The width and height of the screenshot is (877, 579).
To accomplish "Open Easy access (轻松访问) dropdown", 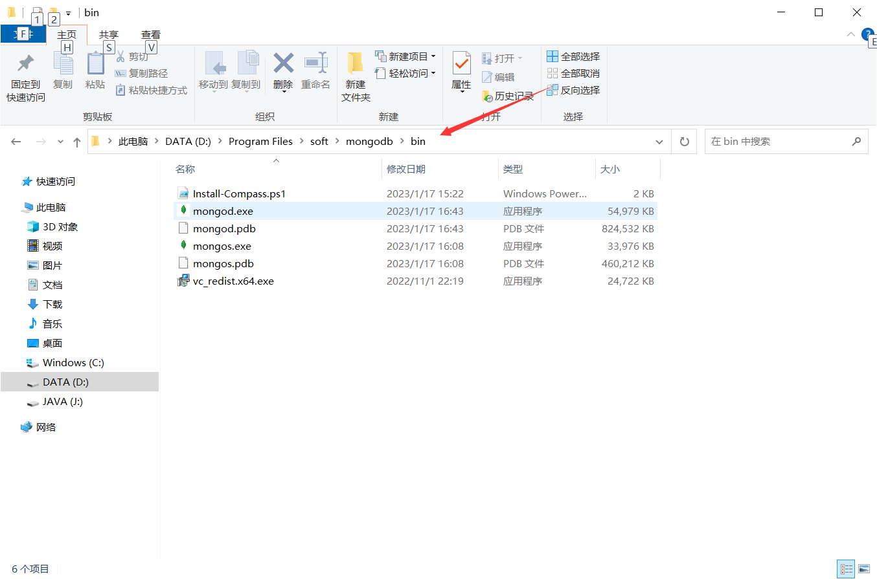I will point(405,74).
